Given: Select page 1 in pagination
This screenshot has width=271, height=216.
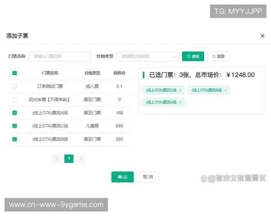Looking at the screenshot, I should [x=69, y=158].
